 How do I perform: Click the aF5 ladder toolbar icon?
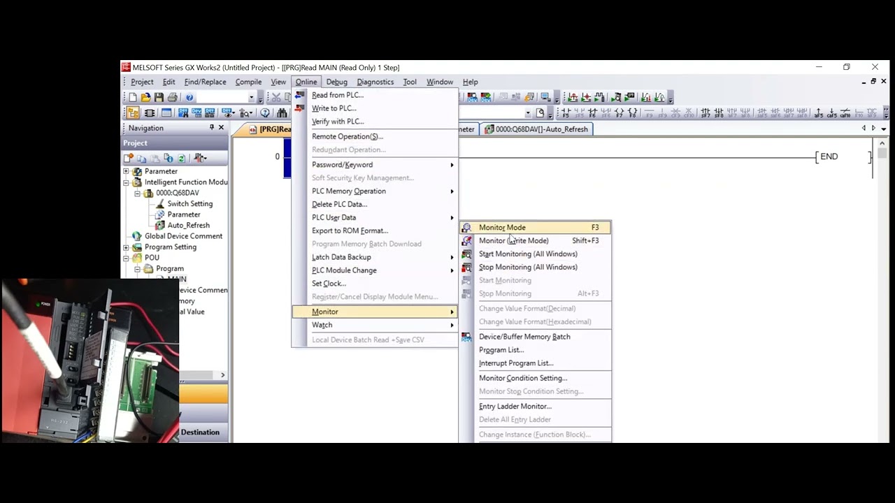[x=819, y=112]
